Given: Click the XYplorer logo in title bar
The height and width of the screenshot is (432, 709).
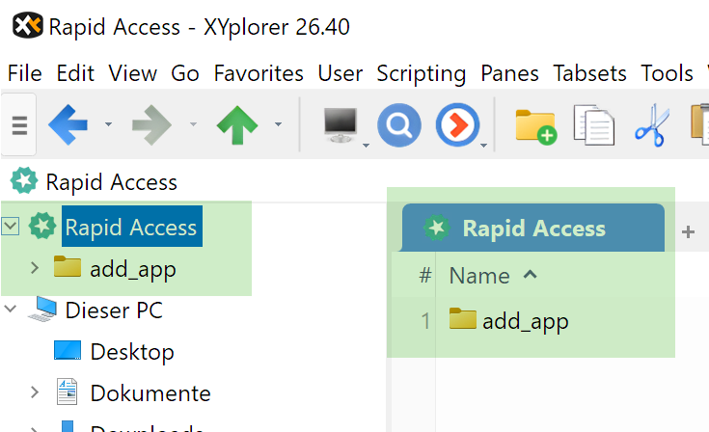Looking at the screenshot, I should [28, 26].
